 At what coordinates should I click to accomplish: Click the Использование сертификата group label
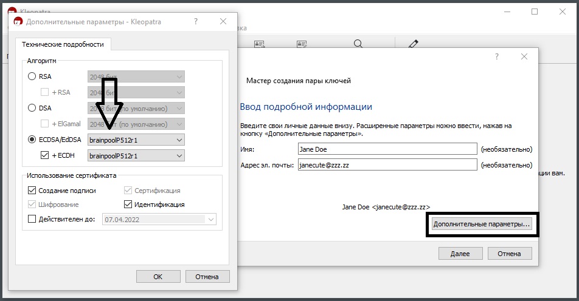click(71, 175)
